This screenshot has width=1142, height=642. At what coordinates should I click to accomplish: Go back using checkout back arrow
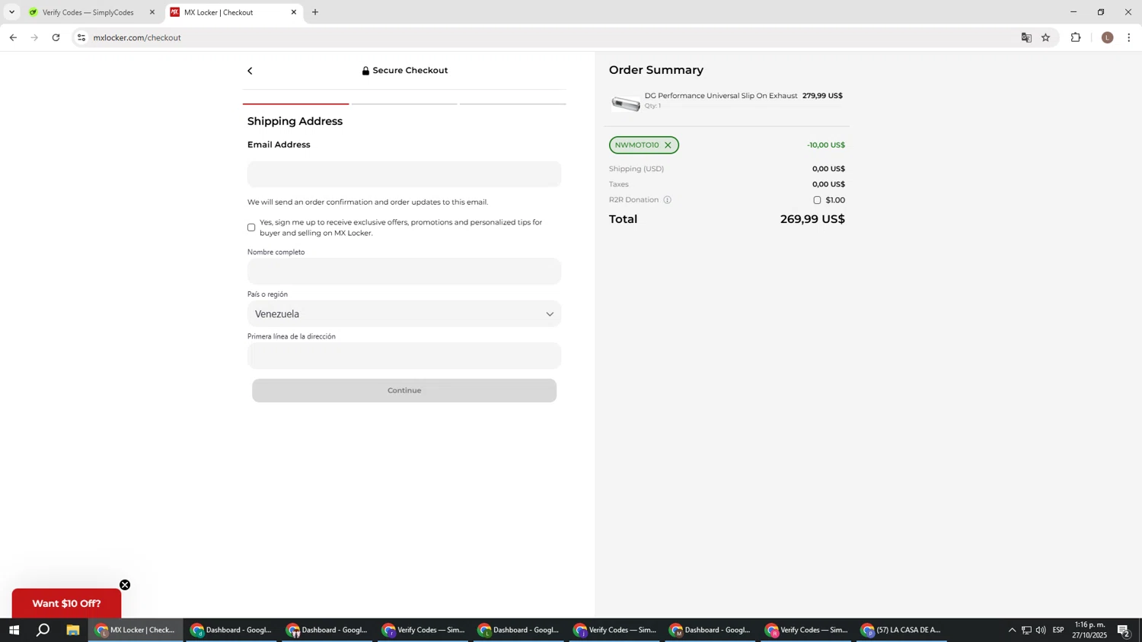coord(250,71)
